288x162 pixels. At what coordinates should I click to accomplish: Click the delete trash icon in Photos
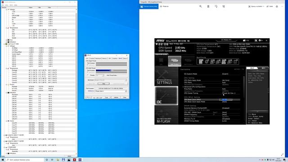click(208, 6)
